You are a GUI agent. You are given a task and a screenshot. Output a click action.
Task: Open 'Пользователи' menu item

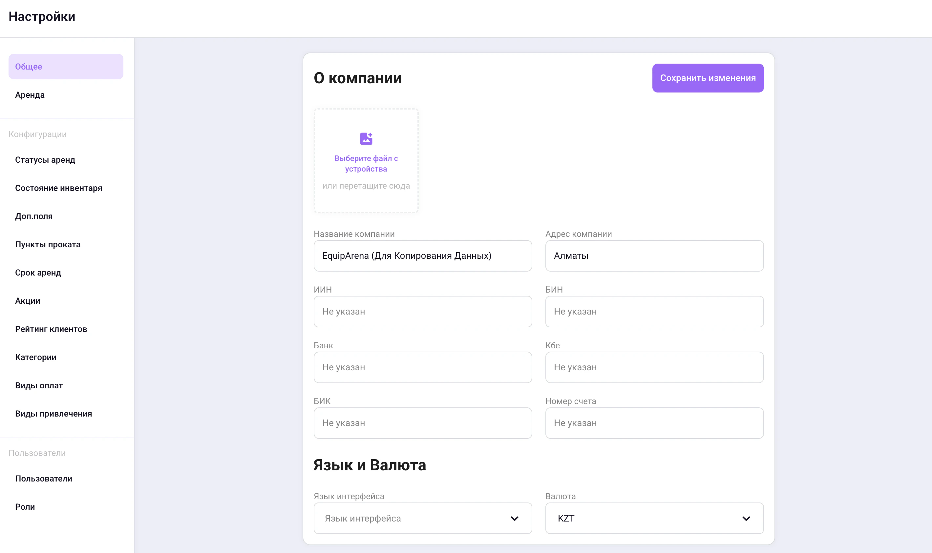click(x=44, y=479)
